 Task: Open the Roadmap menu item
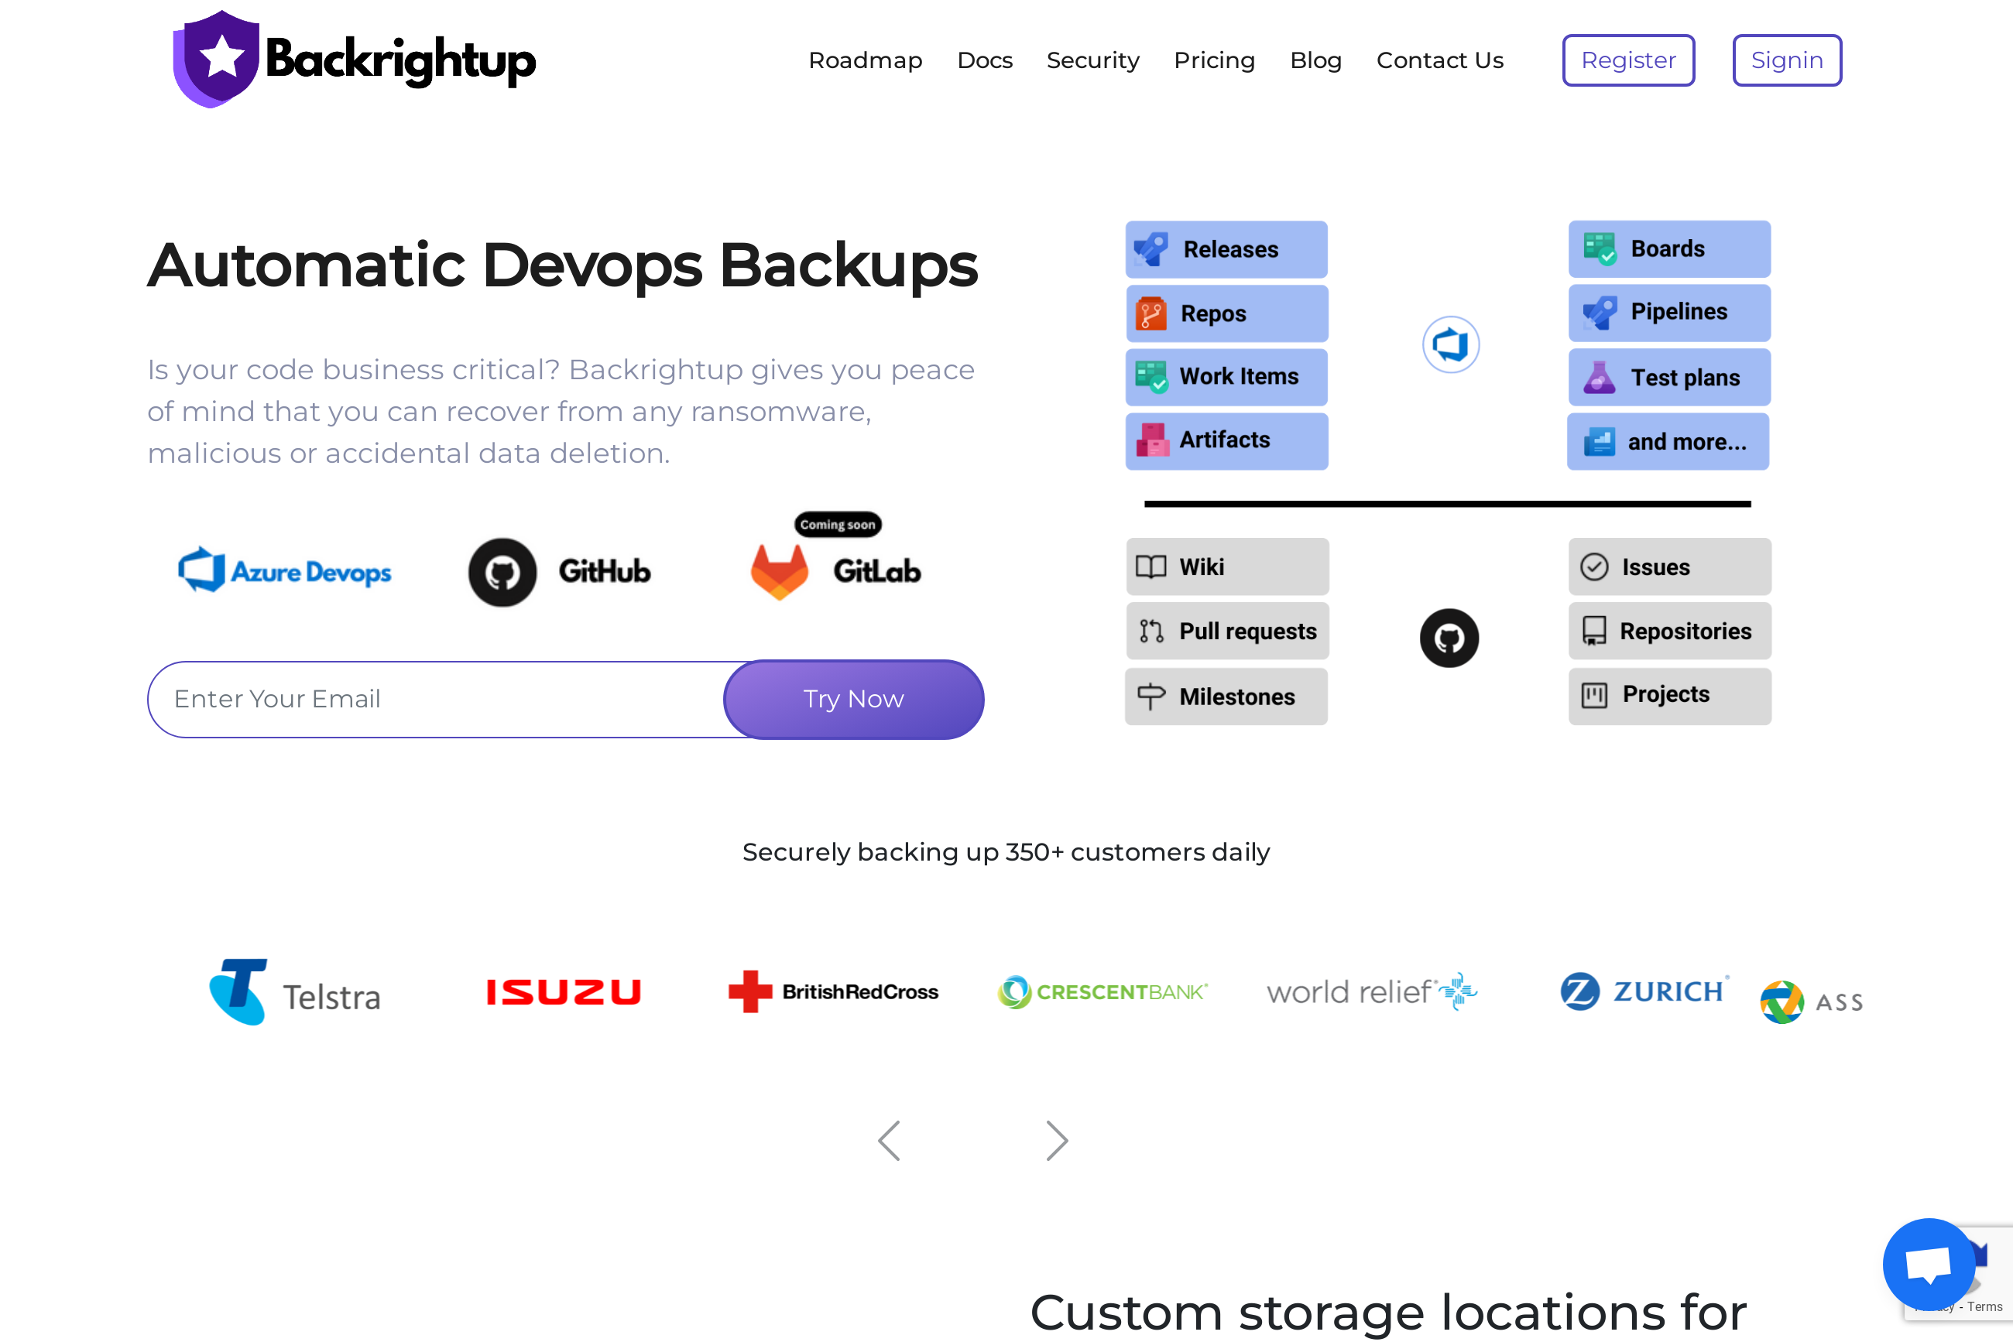click(x=865, y=60)
